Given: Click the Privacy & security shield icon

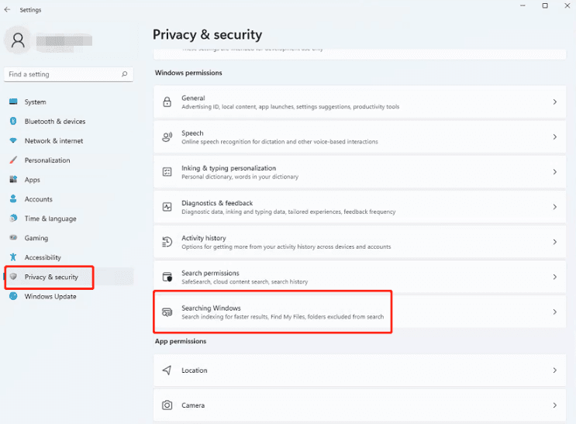Looking at the screenshot, I should (13, 276).
